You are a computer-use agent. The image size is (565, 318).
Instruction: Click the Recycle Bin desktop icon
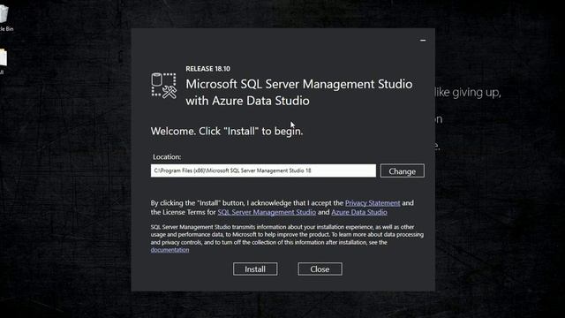4,18
